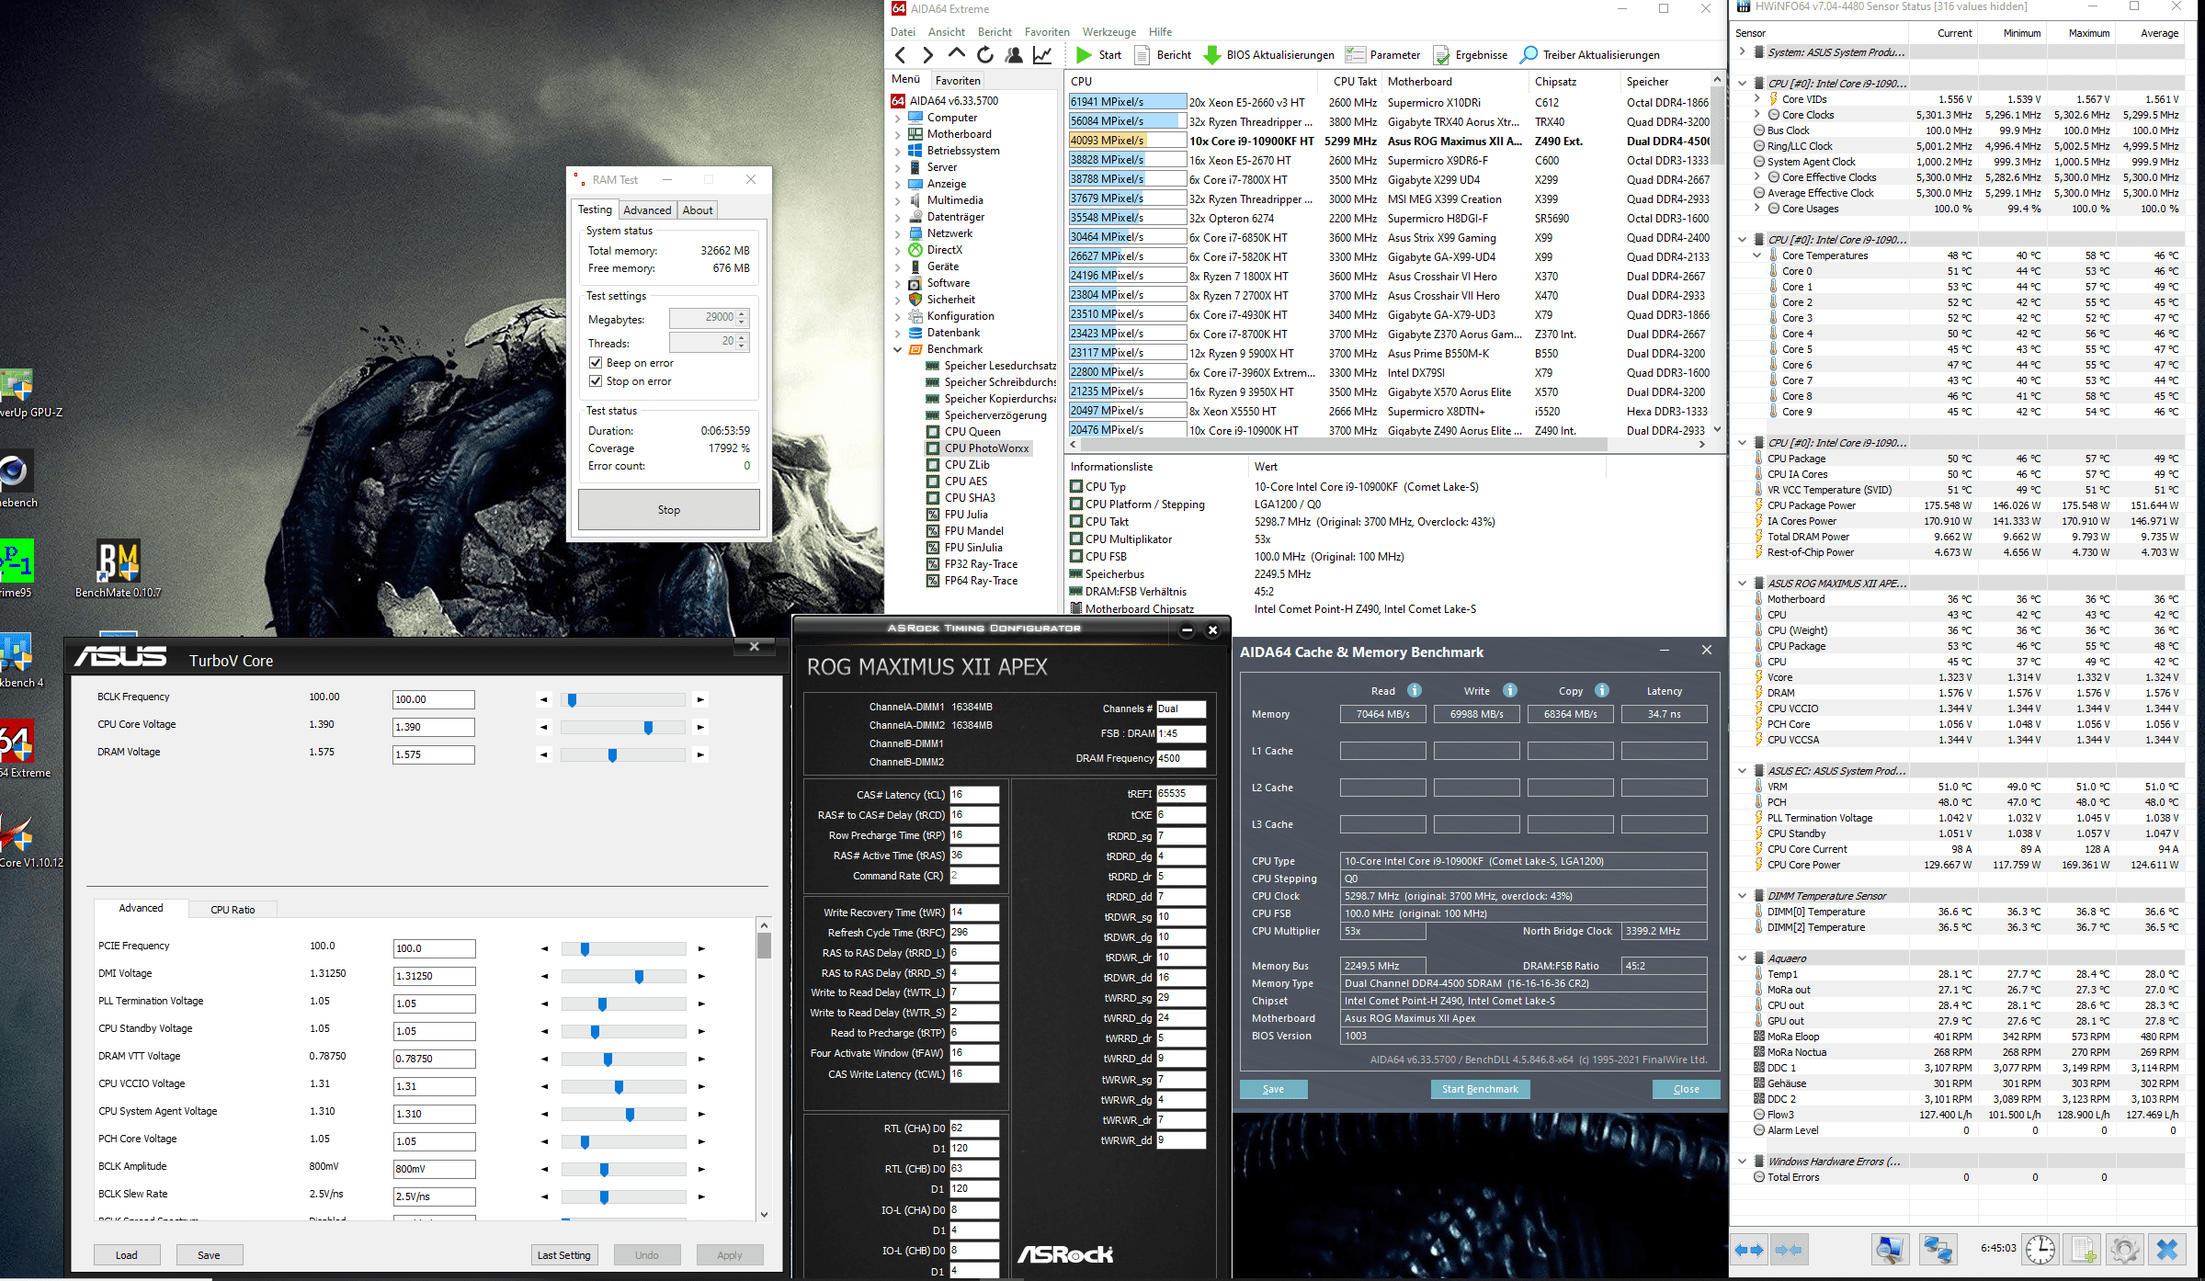The width and height of the screenshot is (2205, 1281).
Task: Select CPU Queen benchmark in tree
Action: (x=972, y=432)
